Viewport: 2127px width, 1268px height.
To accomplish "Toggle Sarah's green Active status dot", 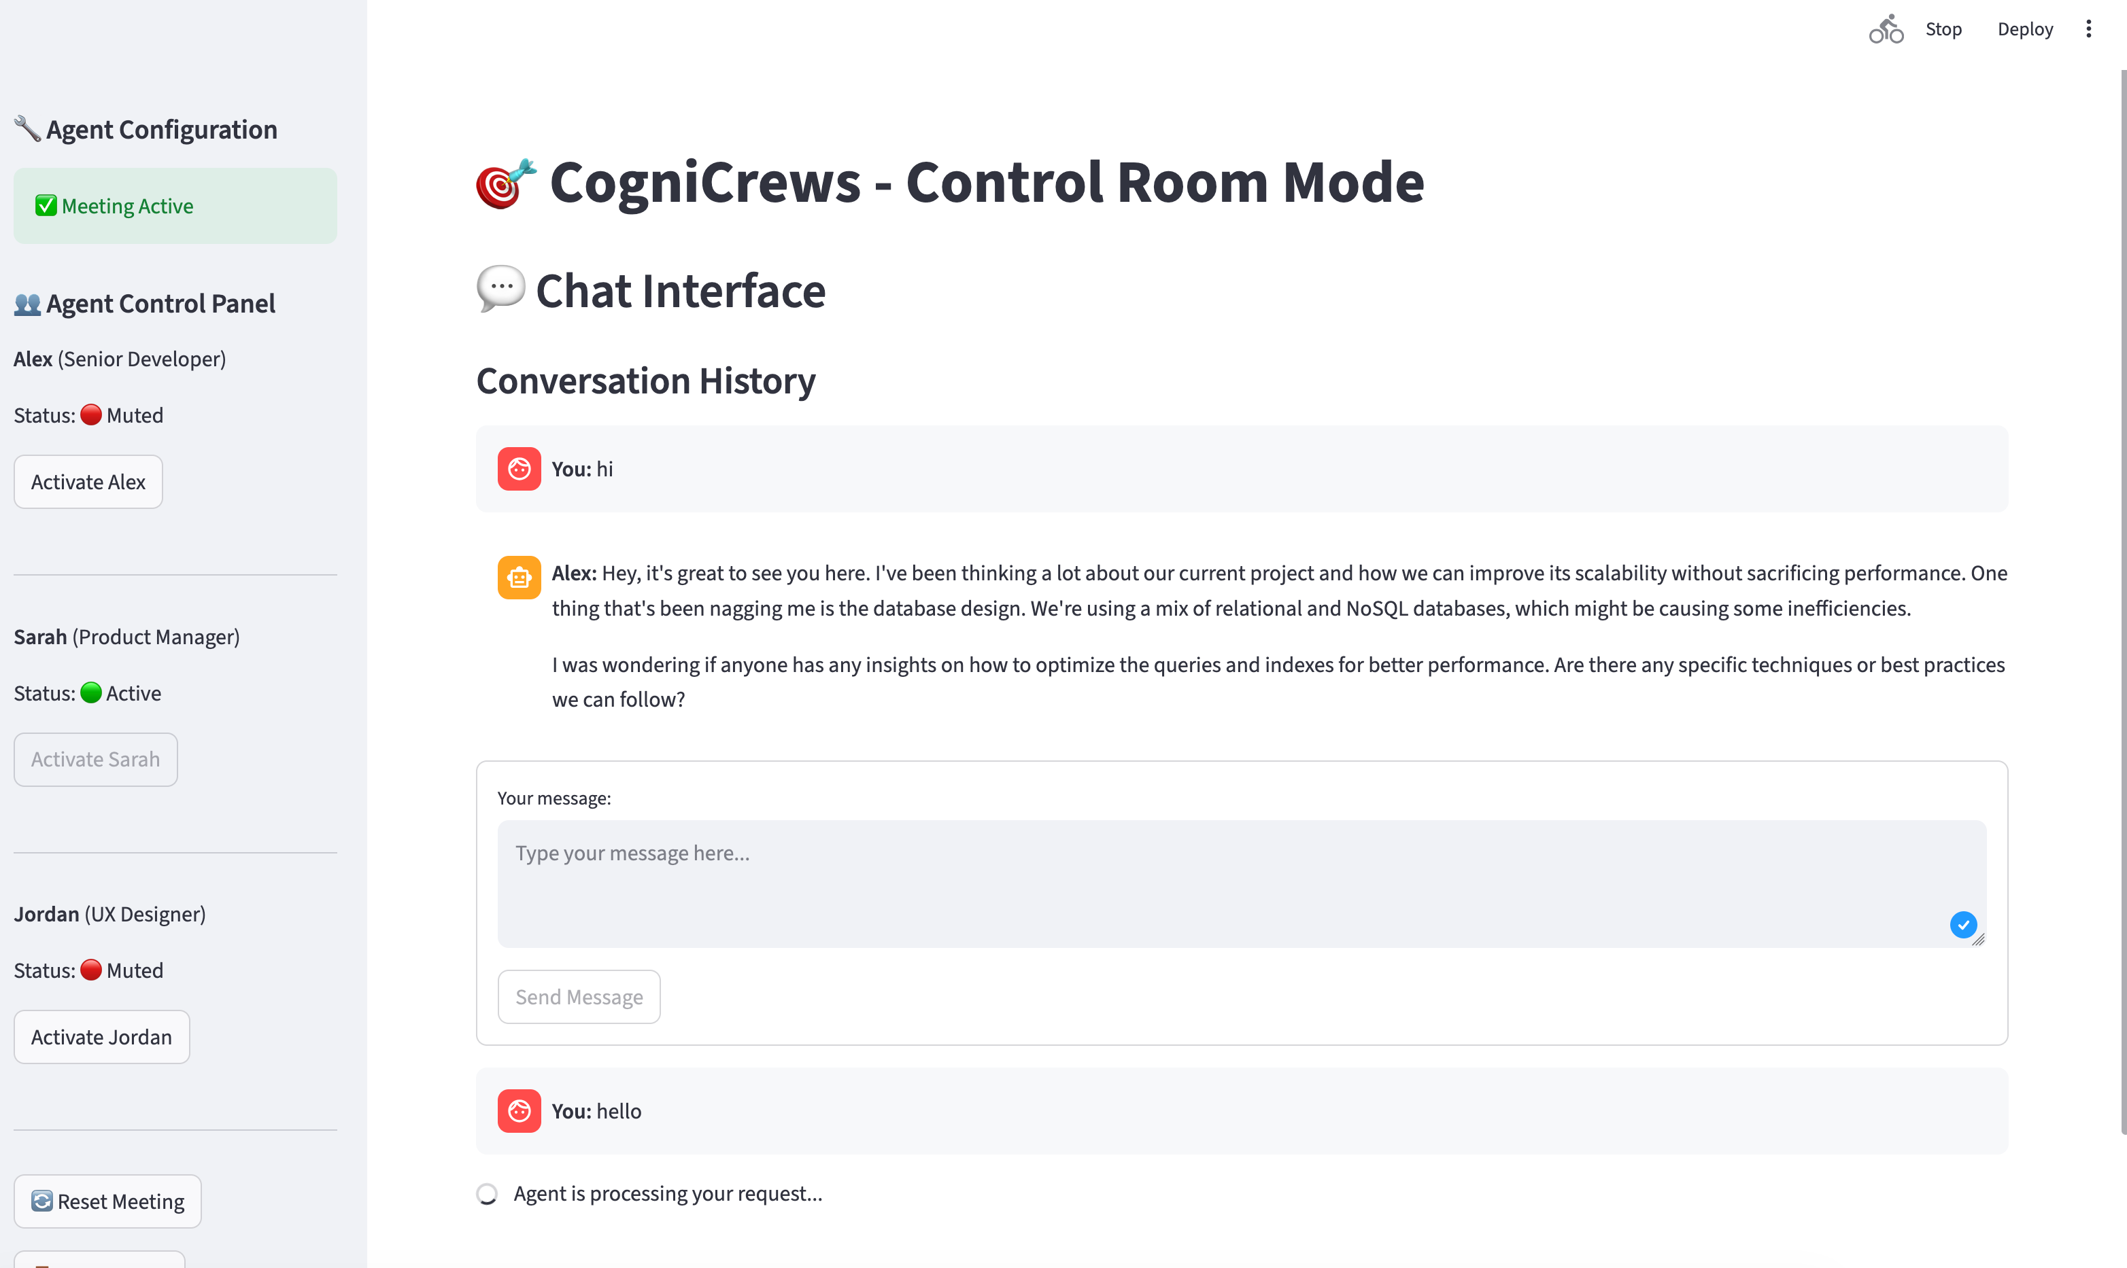I will click(92, 693).
